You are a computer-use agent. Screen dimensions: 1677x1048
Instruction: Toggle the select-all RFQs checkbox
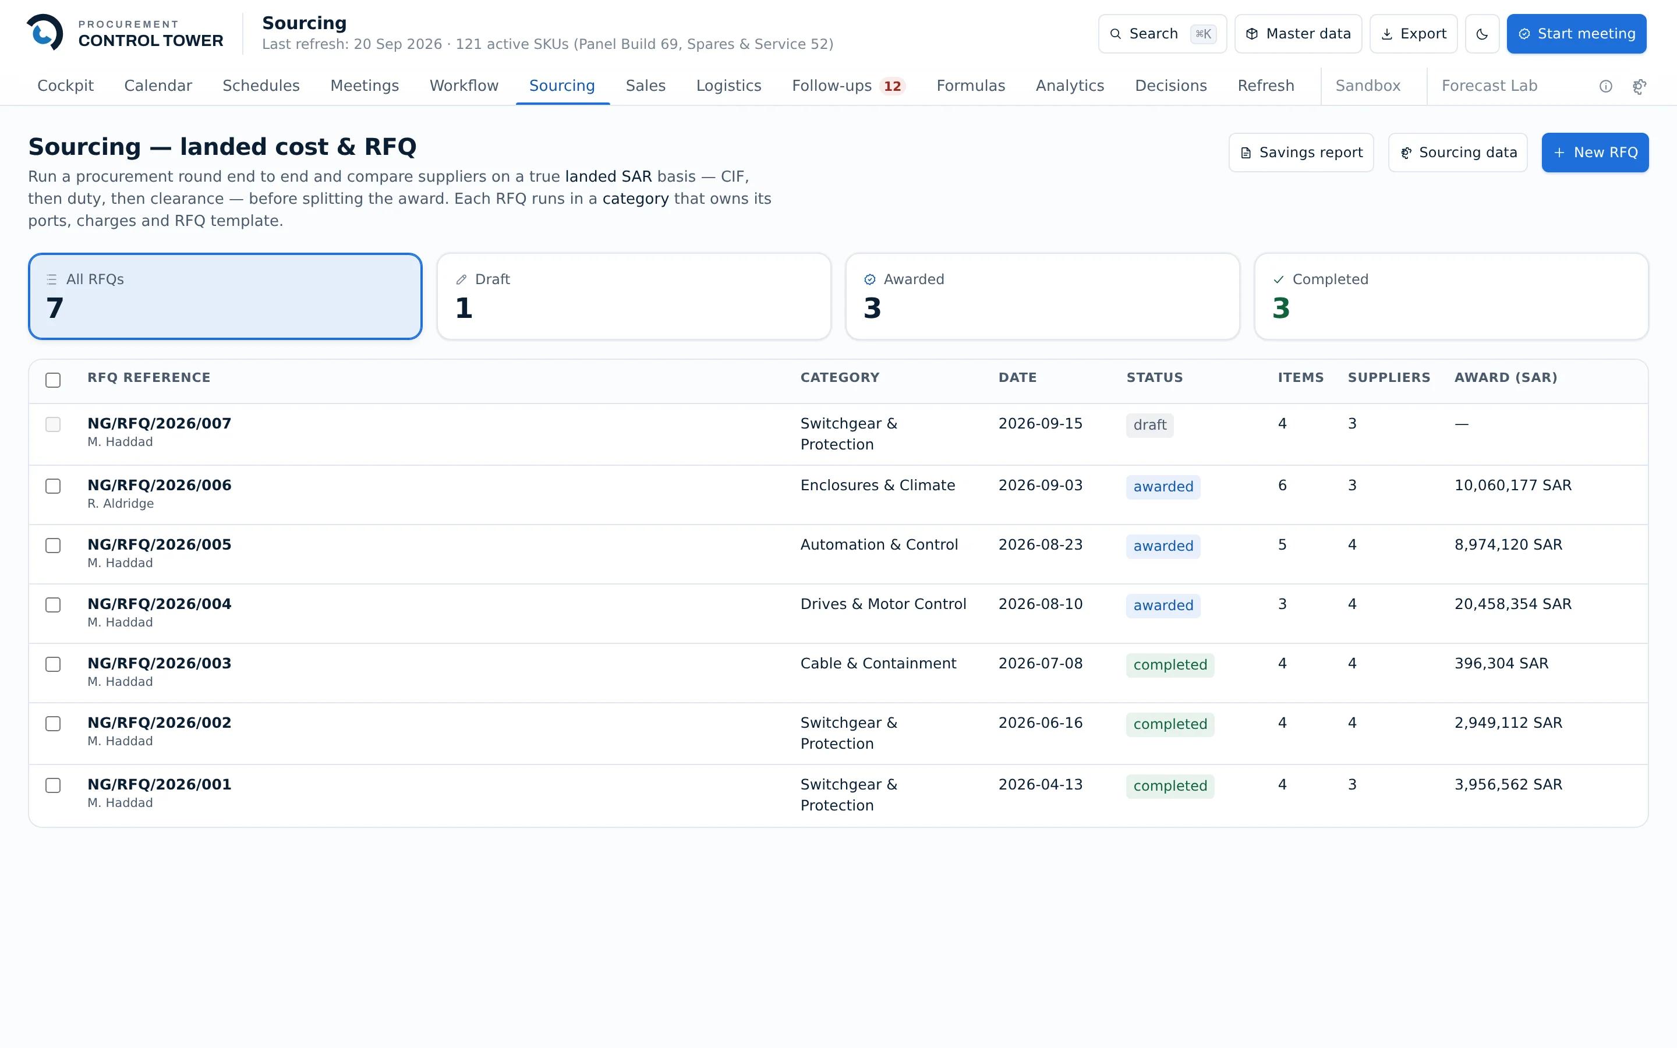coord(52,380)
